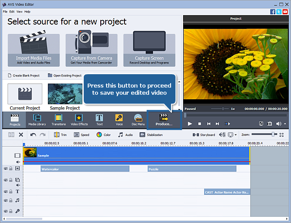
Task: Open the Media Library tab
Action: tap(37, 120)
